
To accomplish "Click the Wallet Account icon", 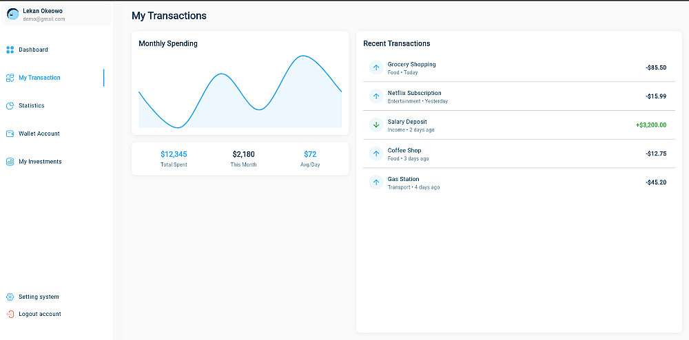I will tap(10, 134).
